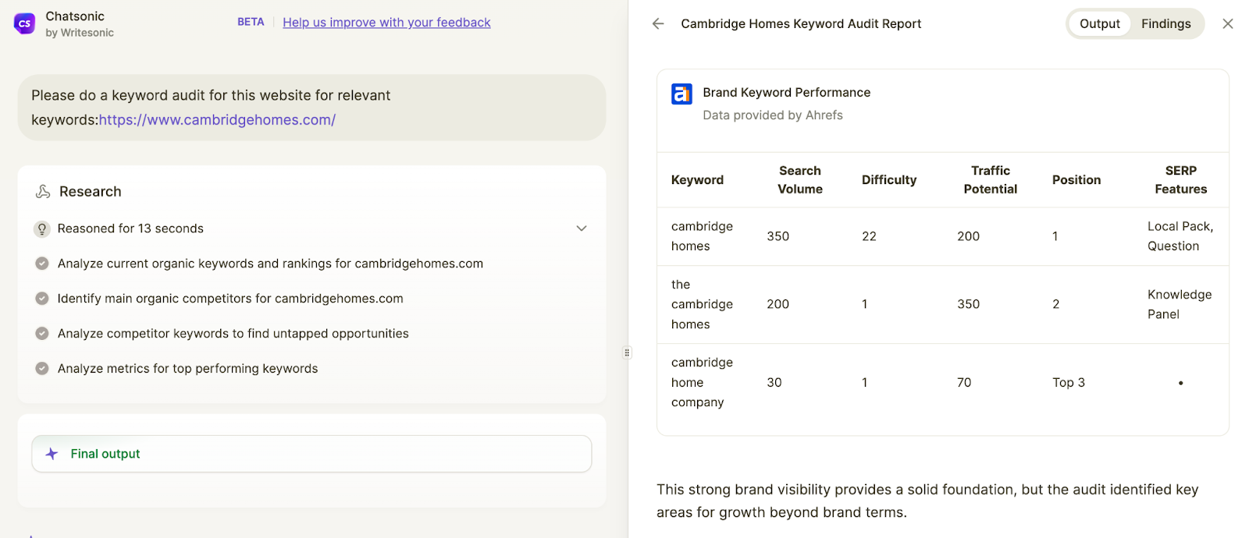The height and width of the screenshot is (538, 1249).
Task: Click checkmark beside Analyze competitor keywords
Action: coord(42,334)
